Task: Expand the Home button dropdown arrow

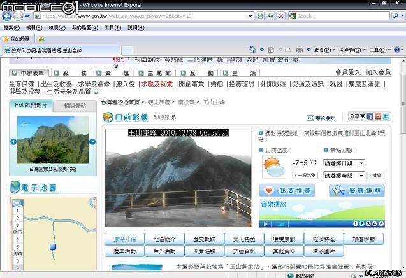Action: 262,50
